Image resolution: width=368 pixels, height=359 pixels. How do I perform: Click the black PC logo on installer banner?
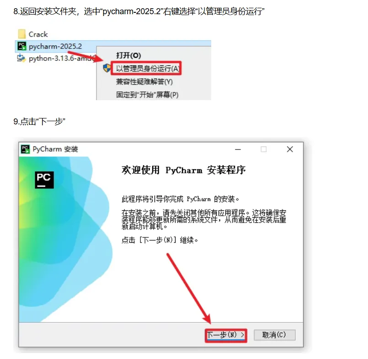[x=44, y=180]
